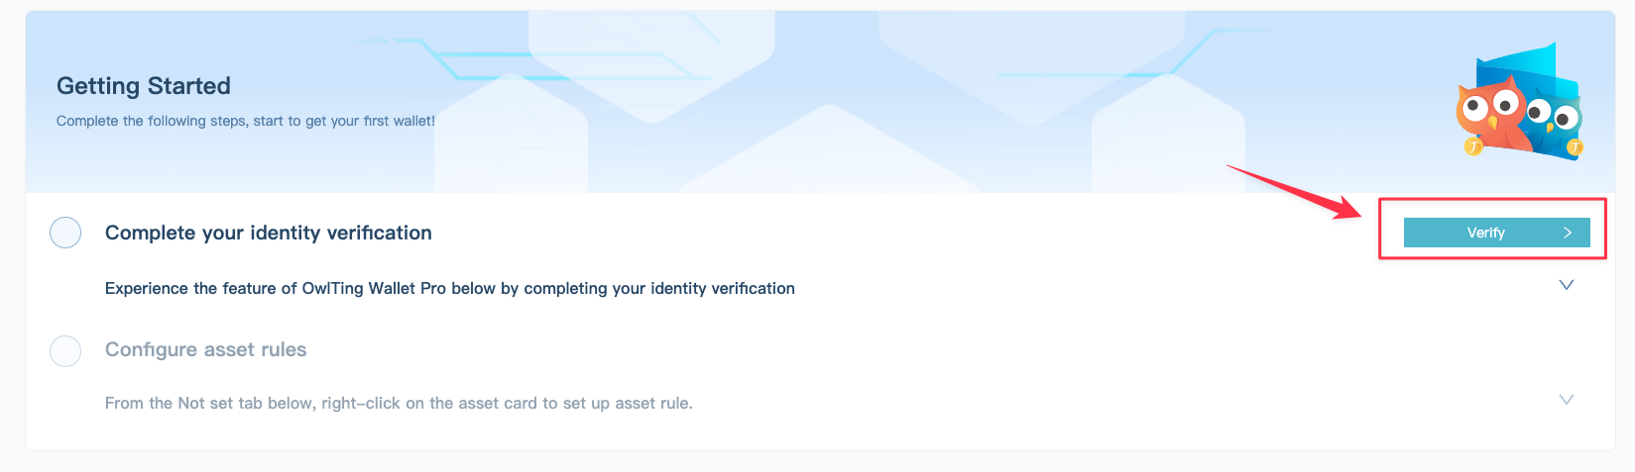Image resolution: width=1635 pixels, height=472 pixels.
Task: Select the Configure asset rules step circle
Action: 65,350
